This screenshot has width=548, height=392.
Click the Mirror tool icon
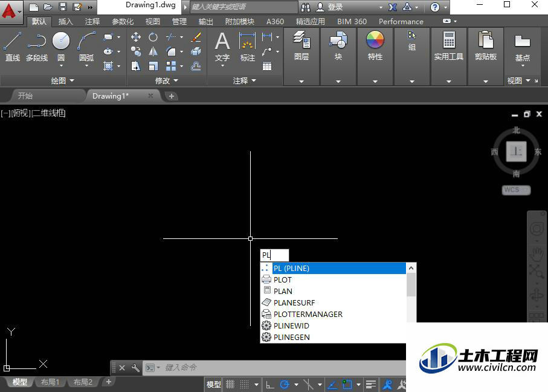point(153,51)
